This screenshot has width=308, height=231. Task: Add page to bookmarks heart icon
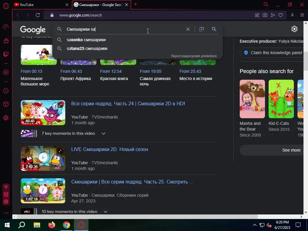click(281, 15)
